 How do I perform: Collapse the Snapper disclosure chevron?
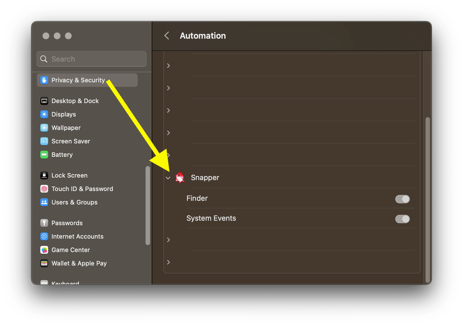tap(168, 178)
